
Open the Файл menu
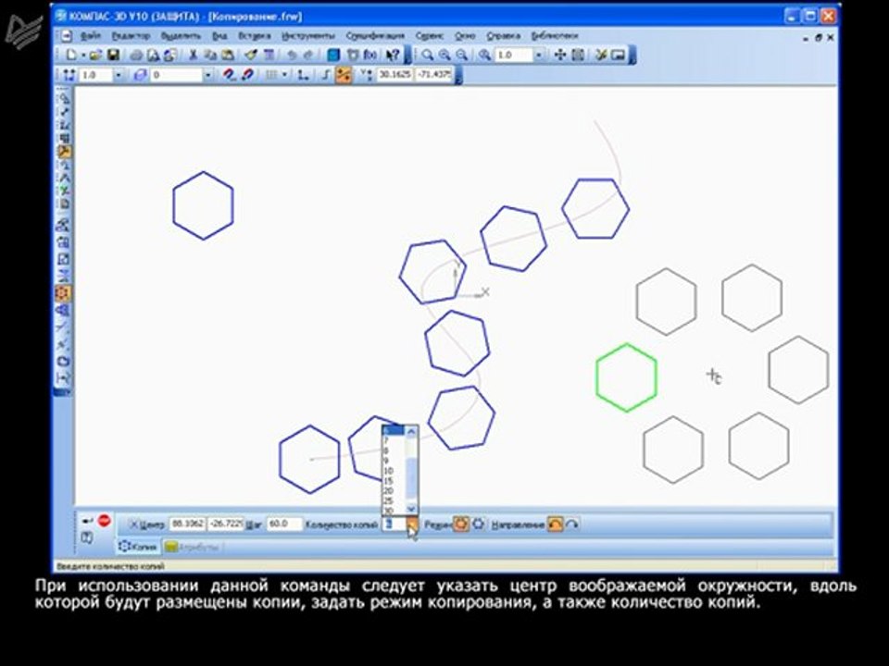coord(91,36)
